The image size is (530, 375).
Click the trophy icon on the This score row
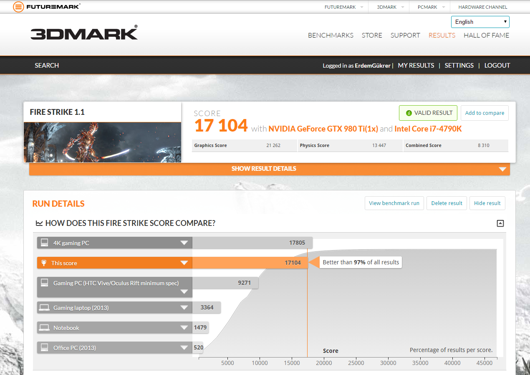point(44,263)
